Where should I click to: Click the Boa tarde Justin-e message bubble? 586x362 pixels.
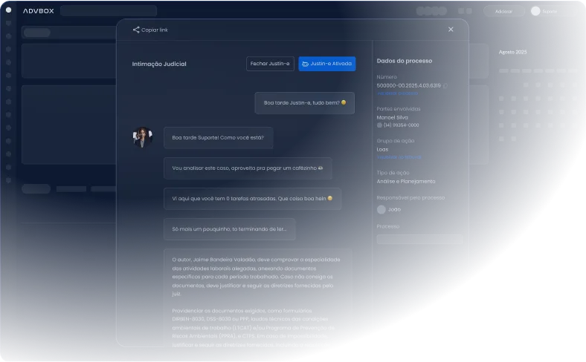click(x=304, y=102)
